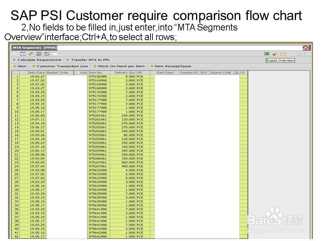Click the PCE unit in row 1
Screen dimensions: 321x241
(143, 76)
